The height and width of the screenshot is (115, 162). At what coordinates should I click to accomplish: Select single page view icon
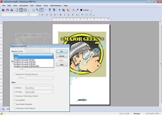pyautogui.click(x=17, y=10)
